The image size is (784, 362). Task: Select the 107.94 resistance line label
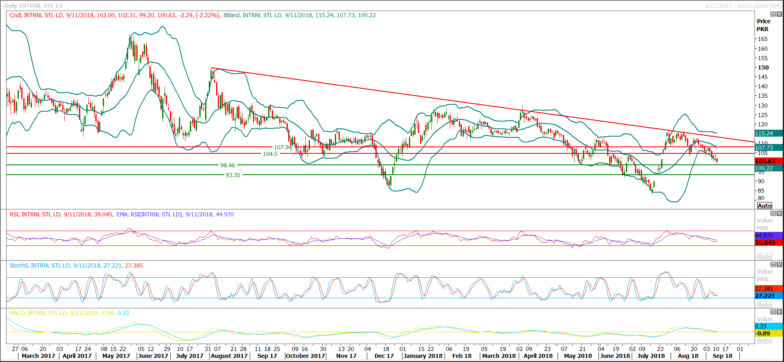282,147
